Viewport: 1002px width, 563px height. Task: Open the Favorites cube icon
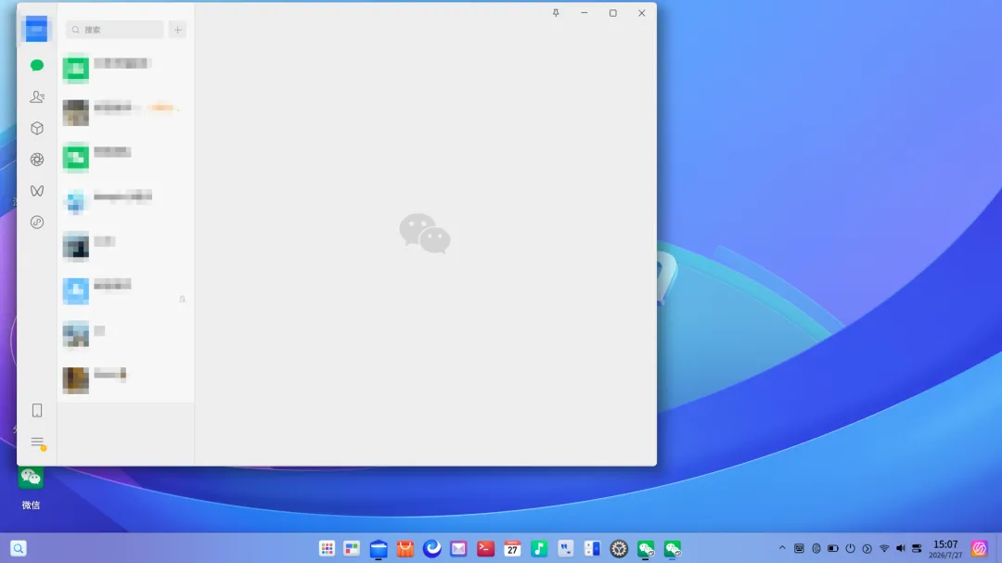coord(37,128)
